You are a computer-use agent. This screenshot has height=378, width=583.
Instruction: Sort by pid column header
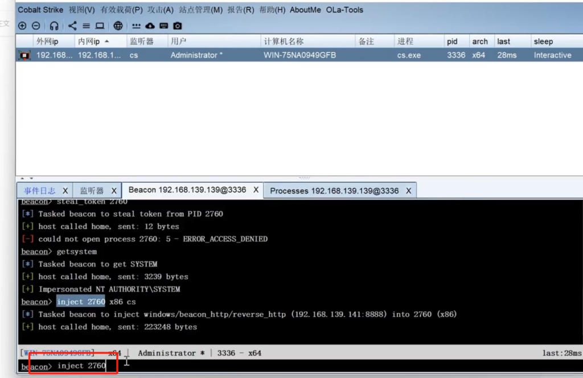[457, 41]
